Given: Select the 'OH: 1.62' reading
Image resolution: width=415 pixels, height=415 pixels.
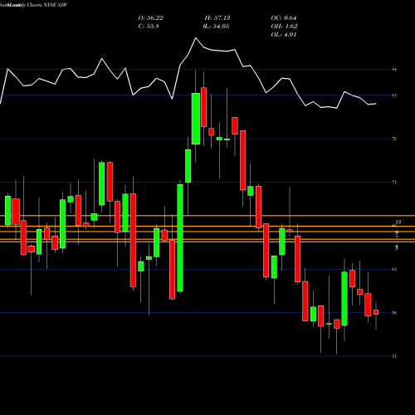Looking at the screenshot, I should [x=284, y=27].
